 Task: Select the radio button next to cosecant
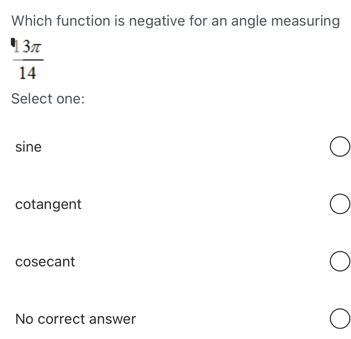340,261
